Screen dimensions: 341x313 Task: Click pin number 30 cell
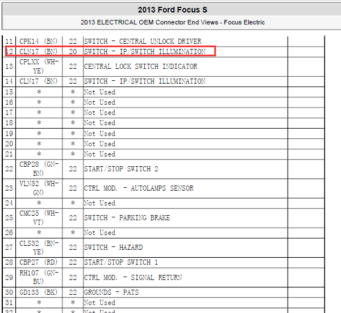click(x=9, y=292)
